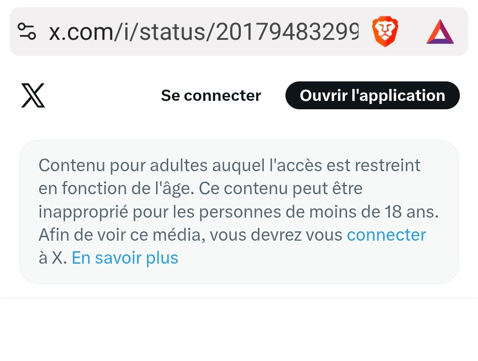Click the X logo

click(x=33, y=96)
